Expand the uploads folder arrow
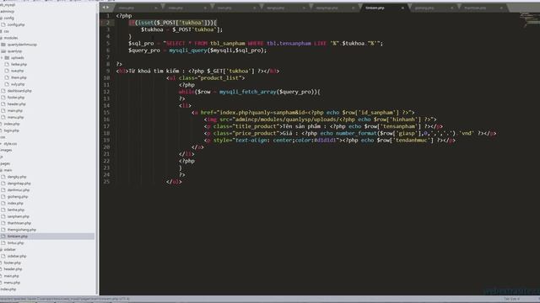The image size is (540, 303). coord(2,58)
